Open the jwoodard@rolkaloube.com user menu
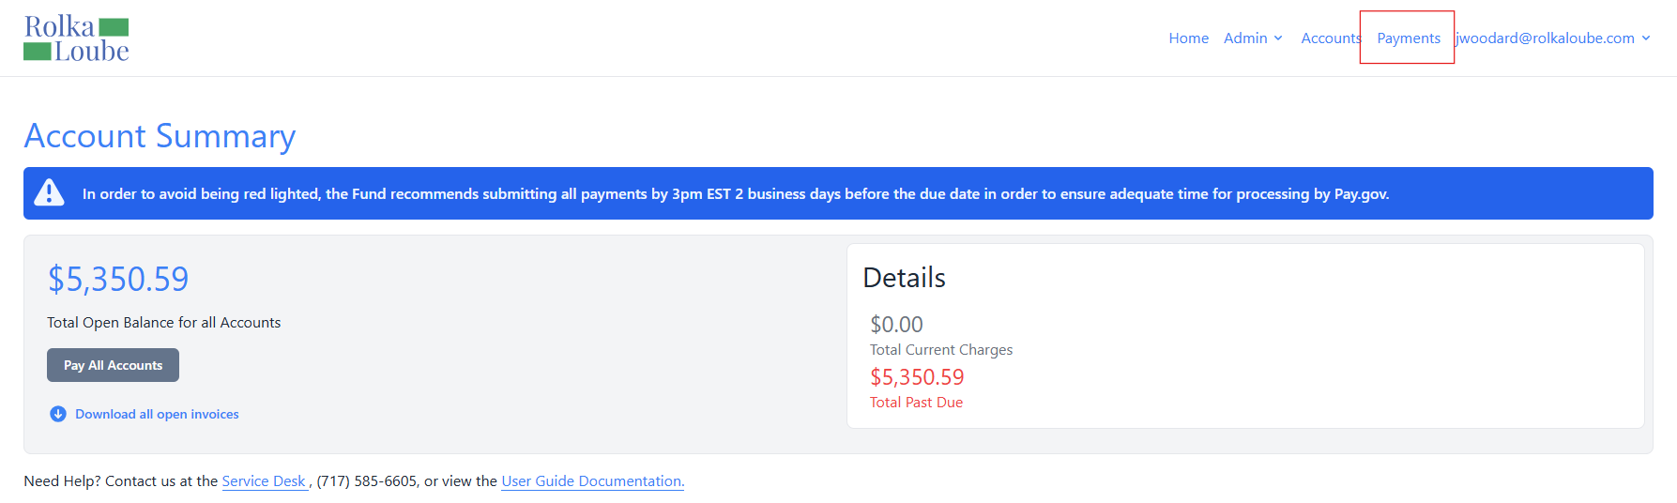The width and height of the screenshot is (1677, 503). [x=1553, y=38]
